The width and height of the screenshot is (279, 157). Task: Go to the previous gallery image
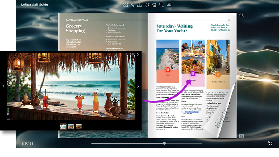(x=4, y=86)
